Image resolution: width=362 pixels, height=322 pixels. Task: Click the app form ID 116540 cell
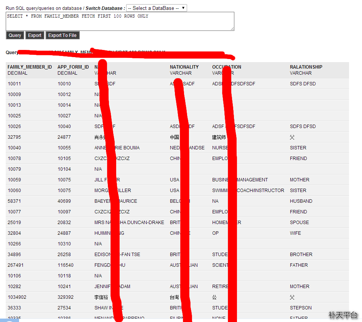[x=66, y=265]
